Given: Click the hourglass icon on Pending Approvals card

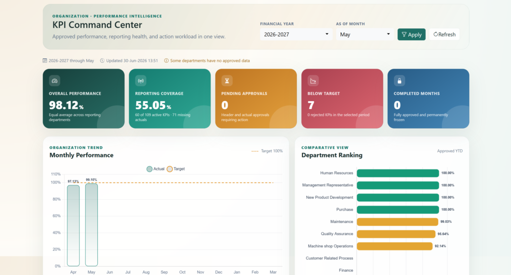Looking at the screenshot, I should click(227, 81).
